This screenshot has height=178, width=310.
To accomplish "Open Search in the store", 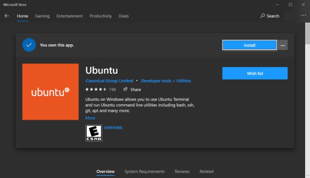I will (270, 16).
